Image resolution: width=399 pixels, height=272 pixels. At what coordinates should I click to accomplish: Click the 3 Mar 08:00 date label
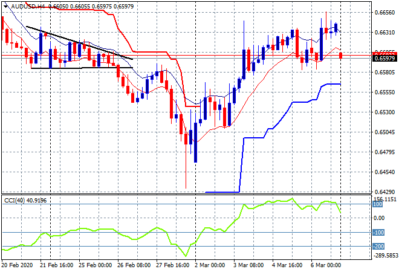250,265
